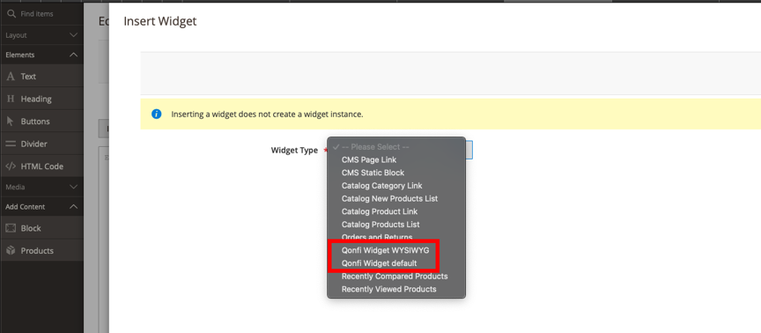Select the Please Select placeholder option
The image size is (761, 333).
click(x=396, y=146)
